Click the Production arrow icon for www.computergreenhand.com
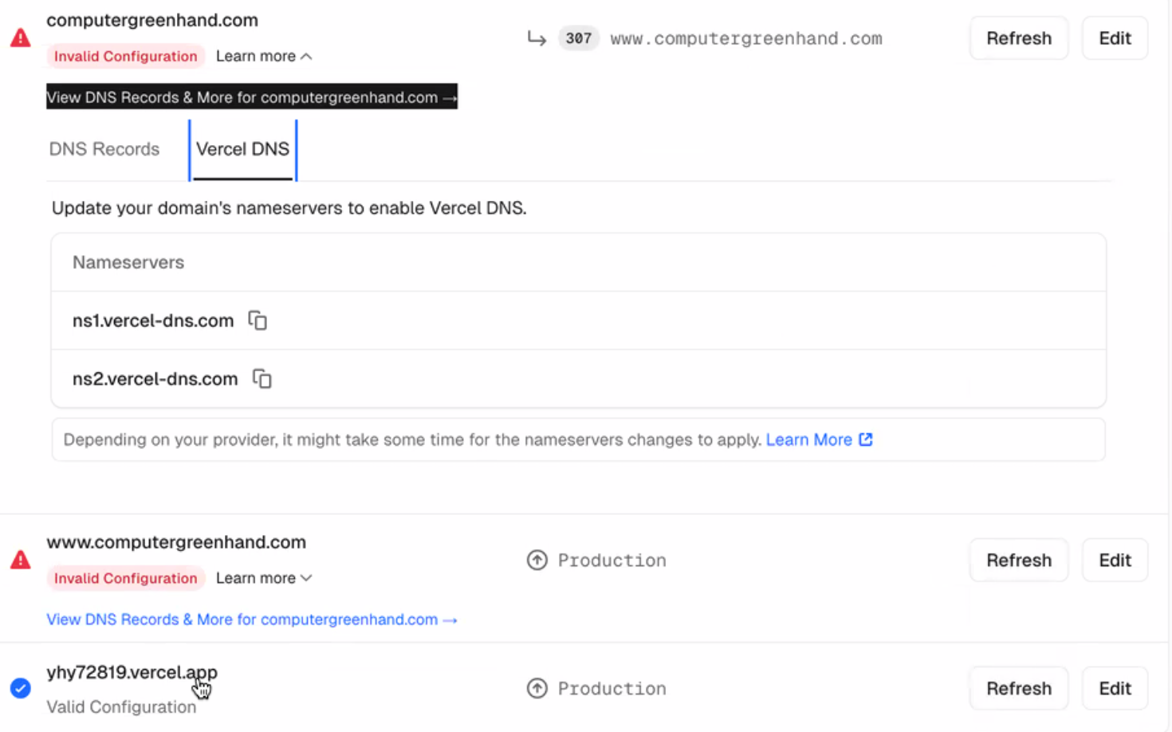The height and width of the screenshot is (732, 1172). click(x=537, y=561)
